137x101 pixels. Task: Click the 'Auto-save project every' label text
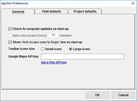[30, 36]
